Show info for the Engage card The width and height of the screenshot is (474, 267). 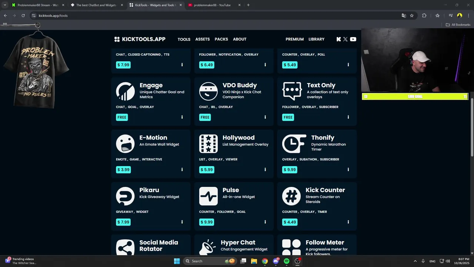(x=182, y=117)
